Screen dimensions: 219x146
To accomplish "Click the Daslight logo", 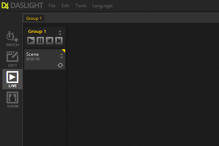I will click(22, 6).
